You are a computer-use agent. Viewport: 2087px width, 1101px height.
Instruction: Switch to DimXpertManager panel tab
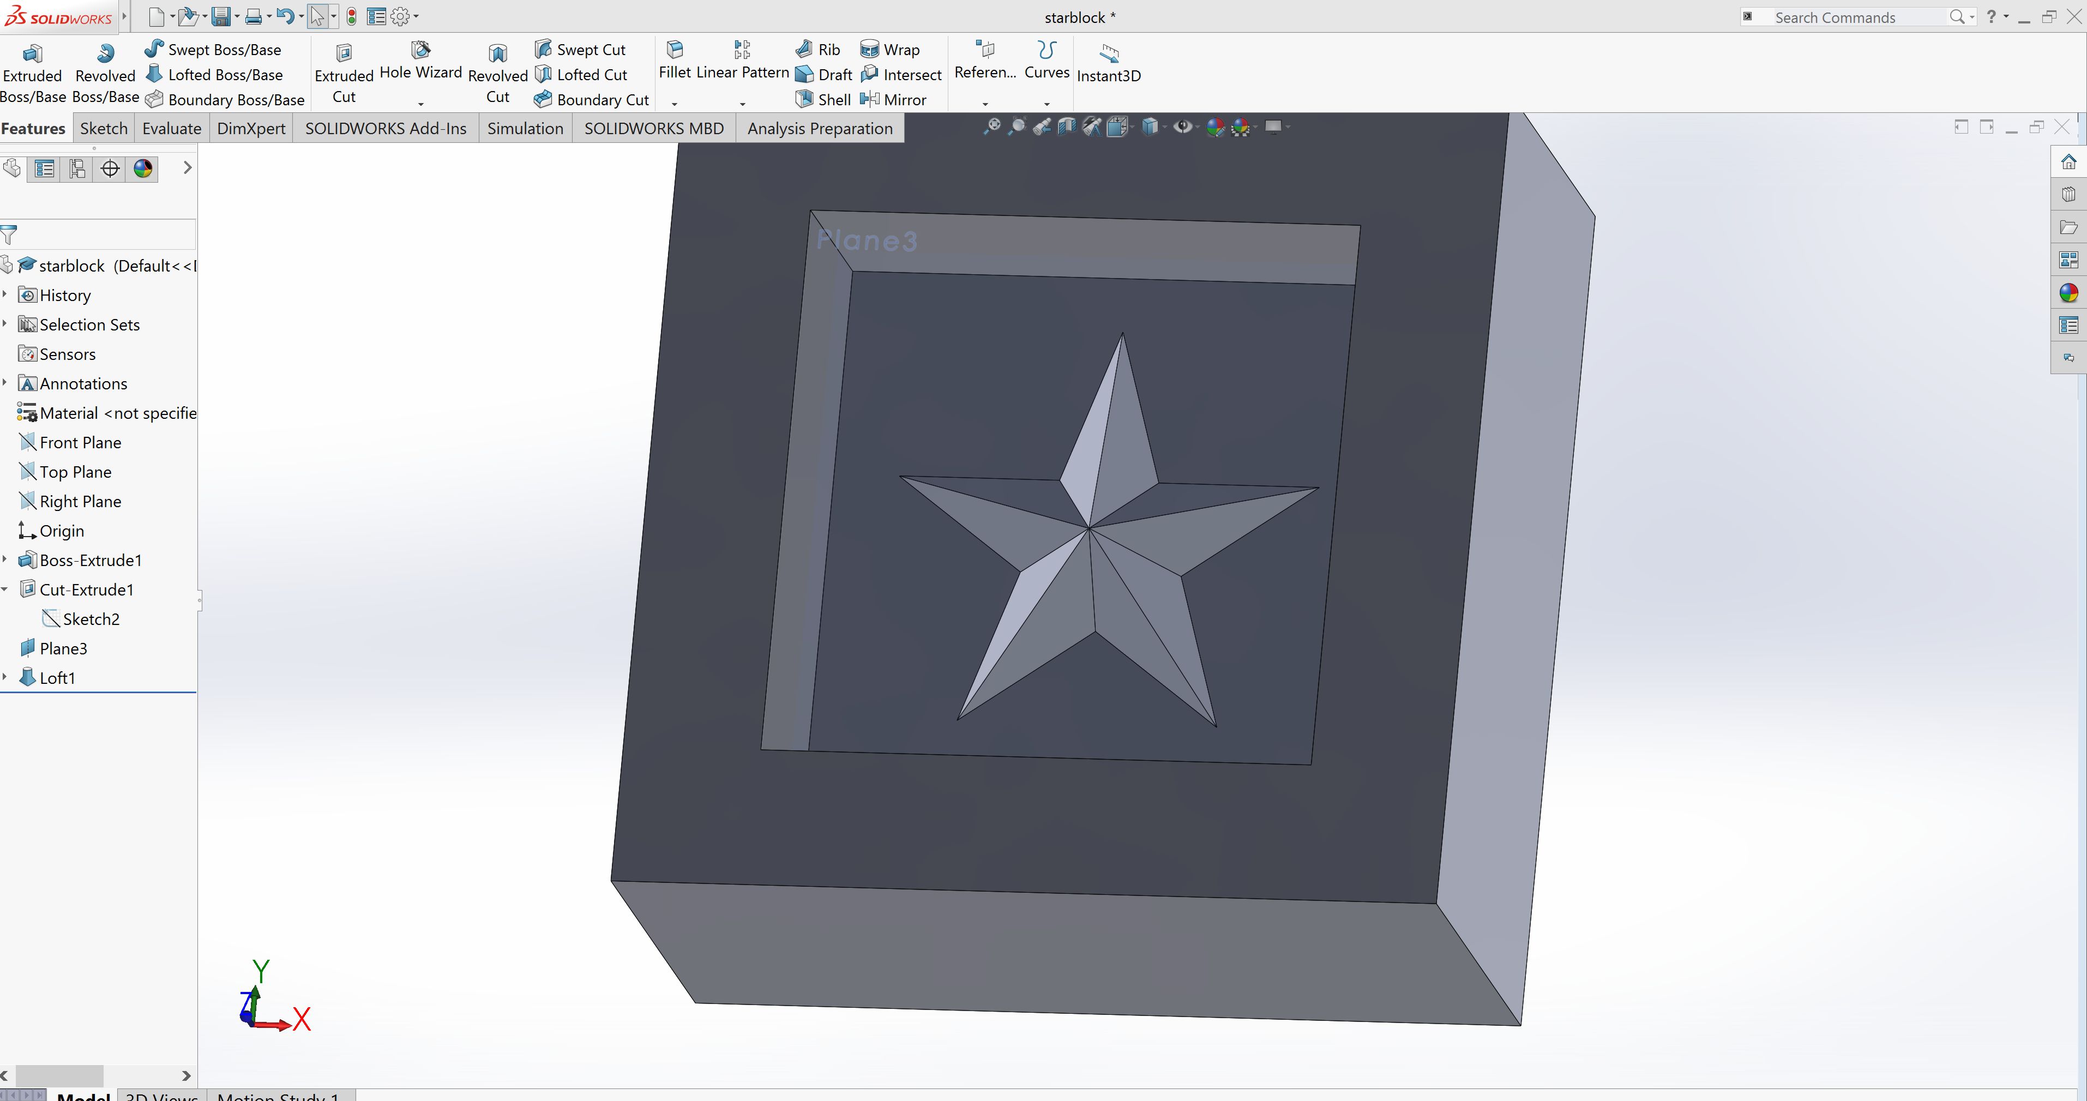pos(110,169)
